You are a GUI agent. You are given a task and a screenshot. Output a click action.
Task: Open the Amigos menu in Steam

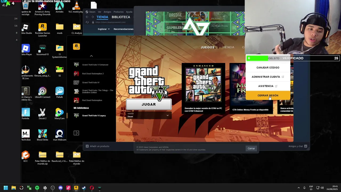click(107, 12)
